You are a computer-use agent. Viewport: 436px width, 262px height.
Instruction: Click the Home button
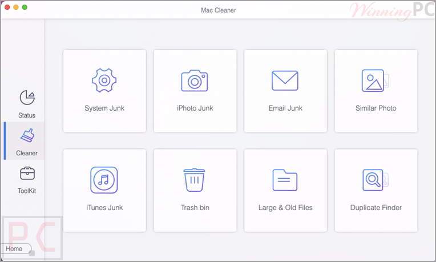click(x=16, y=249)
